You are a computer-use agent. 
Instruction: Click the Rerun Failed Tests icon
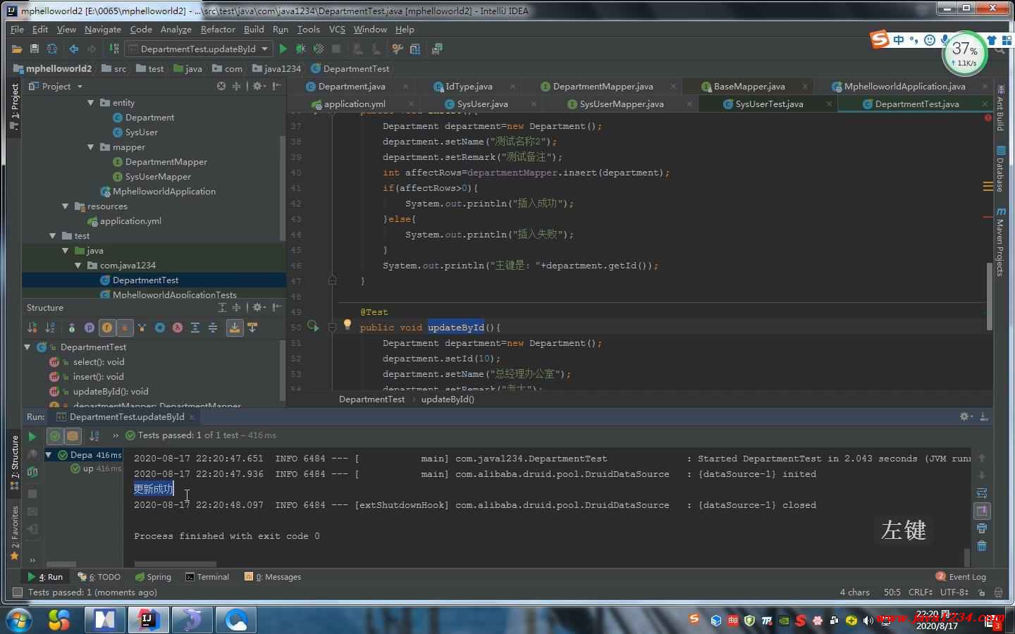(x=32, y=455)
